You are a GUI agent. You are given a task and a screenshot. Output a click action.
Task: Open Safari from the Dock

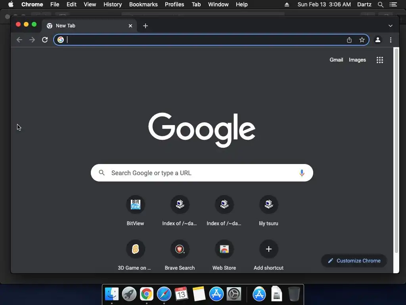click(x=164, y=294)
